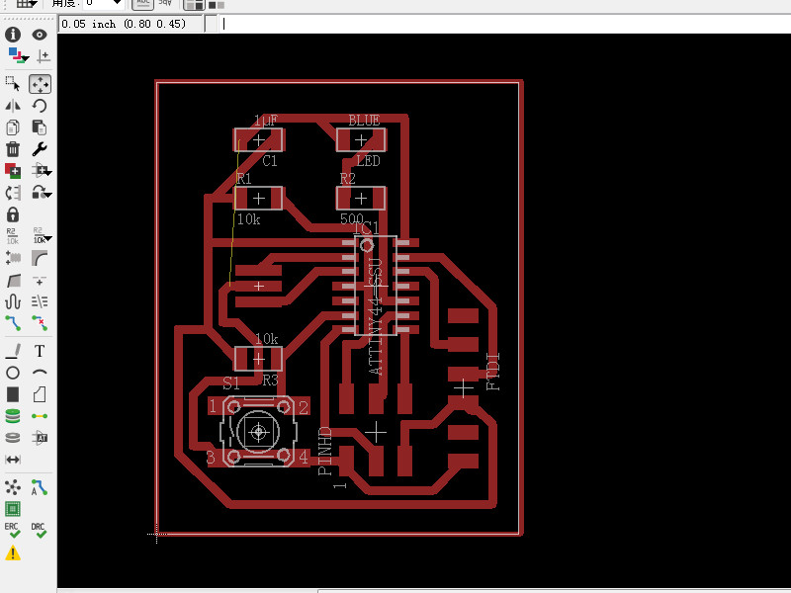Viewport: 791px width, 593px height.
Task: Select the Pinswap tool
Action: tap(13, 193)
